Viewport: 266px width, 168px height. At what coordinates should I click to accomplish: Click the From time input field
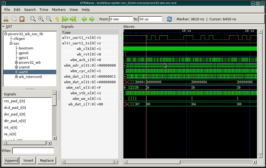[121, 19]
